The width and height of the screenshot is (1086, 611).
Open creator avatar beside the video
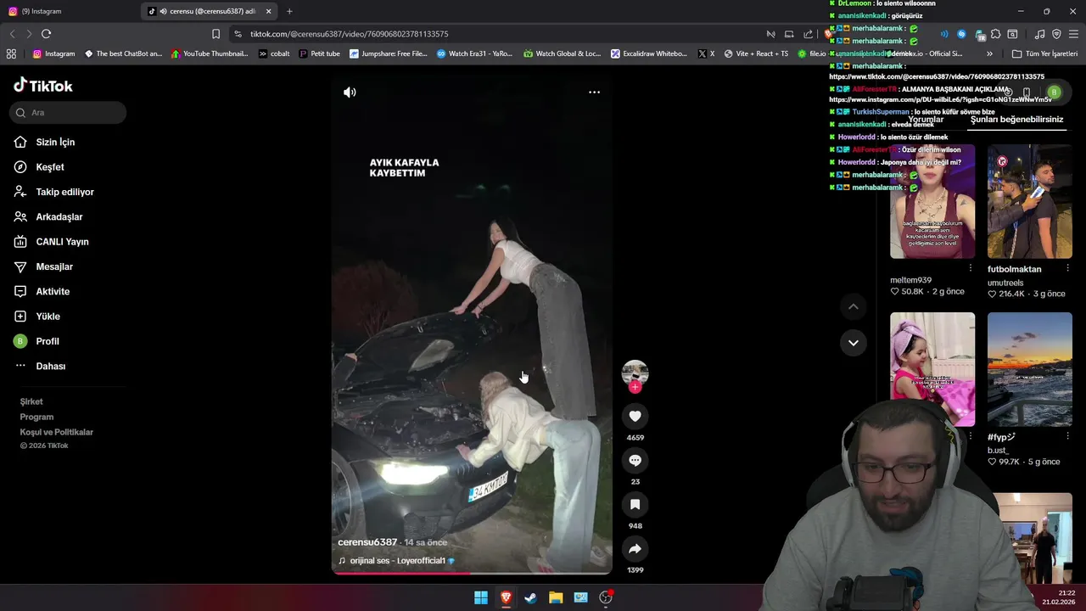(635, 372)
